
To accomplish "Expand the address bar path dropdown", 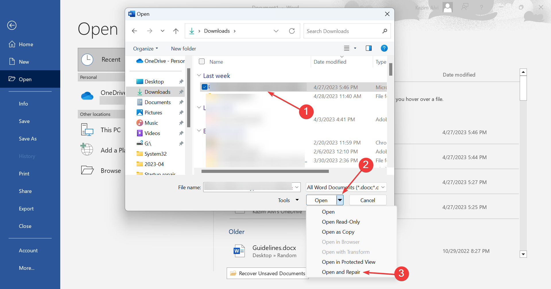I will click(276, 31).
